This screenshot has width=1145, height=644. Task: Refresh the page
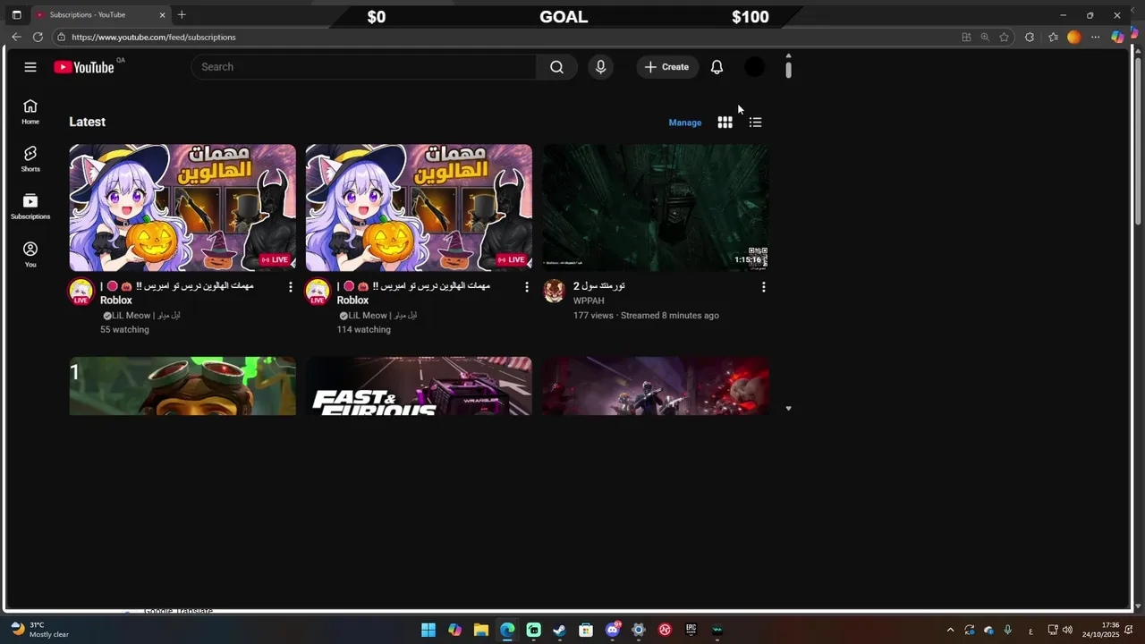(38, 37)
